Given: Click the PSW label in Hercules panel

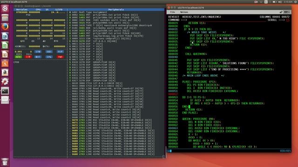Looking at the screenshot, I should [x=28, y=15].
